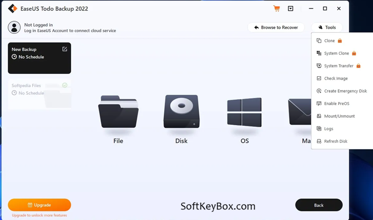Image resolution: width=373 pixels, height=220 pixels.
Task: Click the EaseUS logo in title bar
Action: point(12,8)
